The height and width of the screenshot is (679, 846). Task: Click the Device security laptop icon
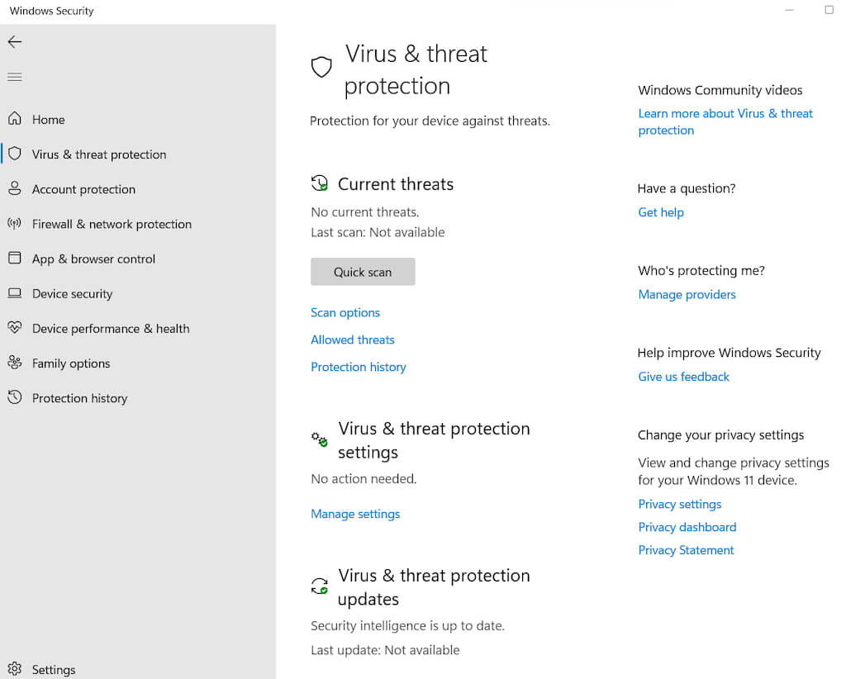[15, 293]
